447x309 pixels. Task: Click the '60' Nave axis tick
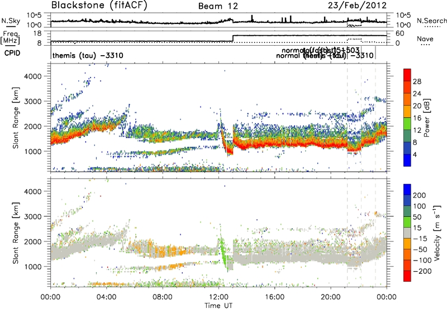pos(400,33)
